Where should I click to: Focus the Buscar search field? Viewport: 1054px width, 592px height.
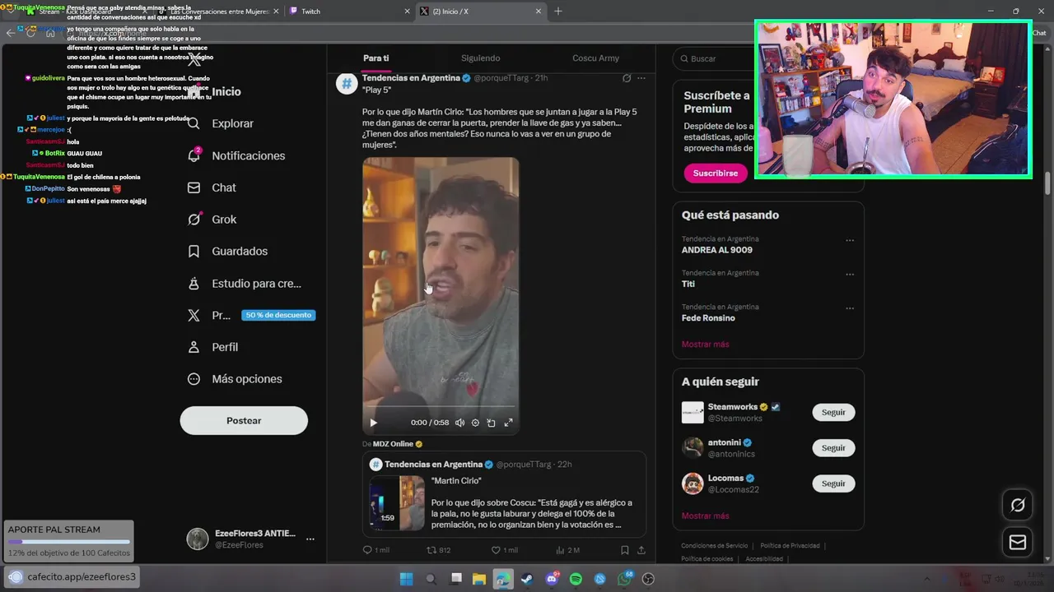tap(770, 58)
